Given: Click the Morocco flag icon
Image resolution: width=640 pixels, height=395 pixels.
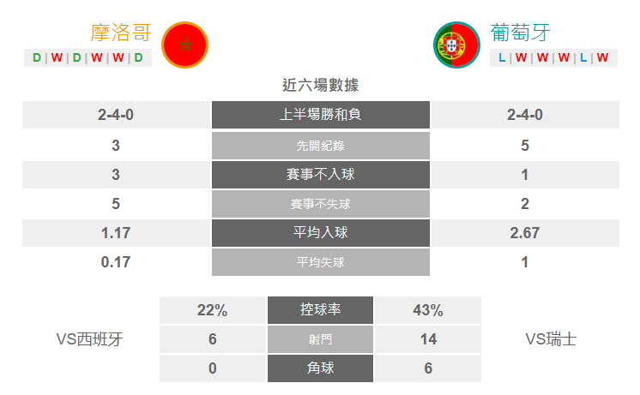Looking at the screenshot, I should (185, 45).
